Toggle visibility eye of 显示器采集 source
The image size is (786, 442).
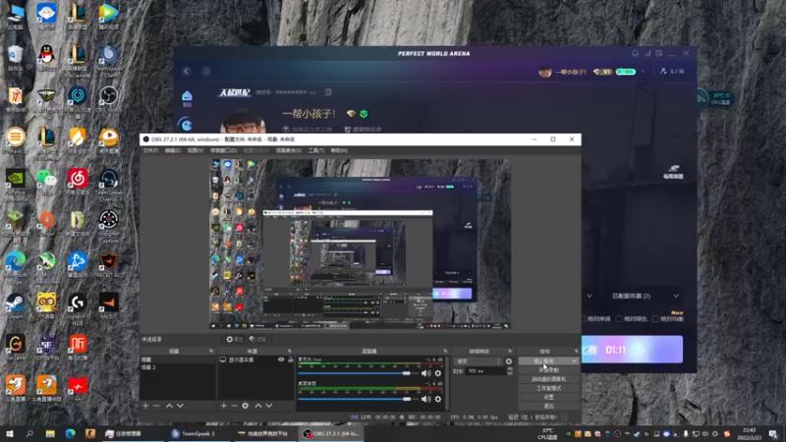tap(281, 359)
